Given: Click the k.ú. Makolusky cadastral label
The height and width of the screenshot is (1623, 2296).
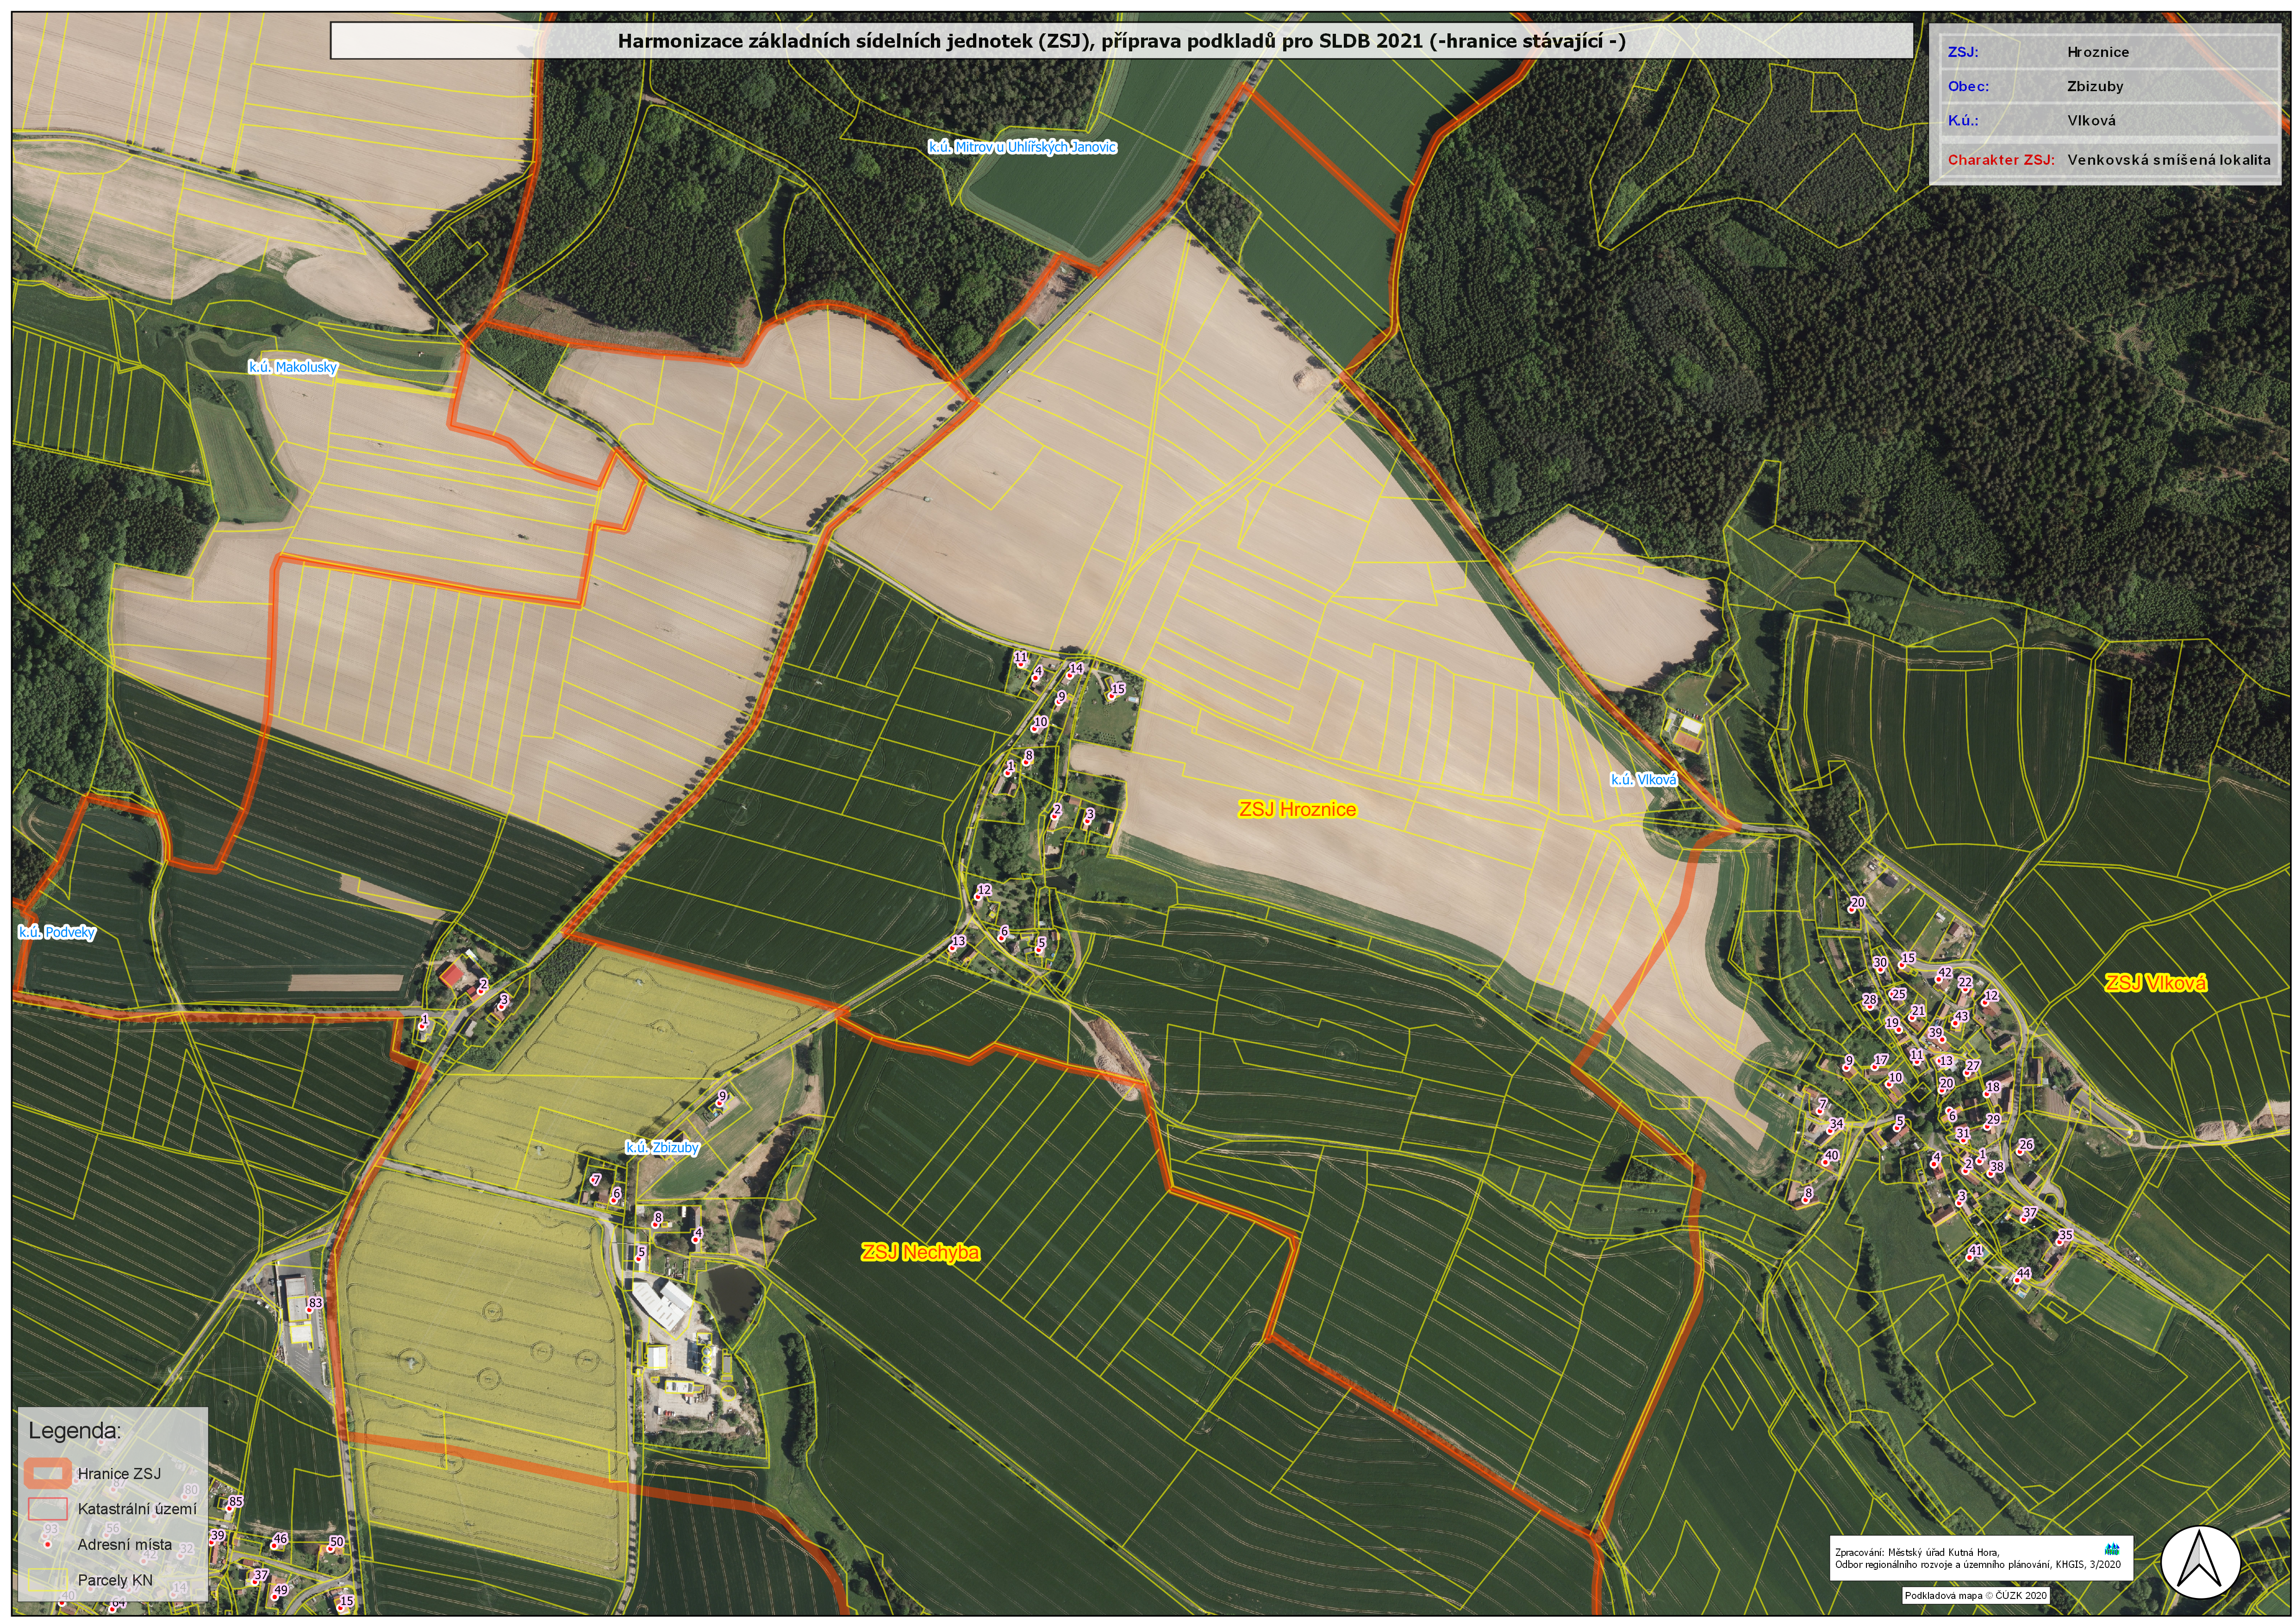Looking at the screenshot, I should (x=292, y=367).
